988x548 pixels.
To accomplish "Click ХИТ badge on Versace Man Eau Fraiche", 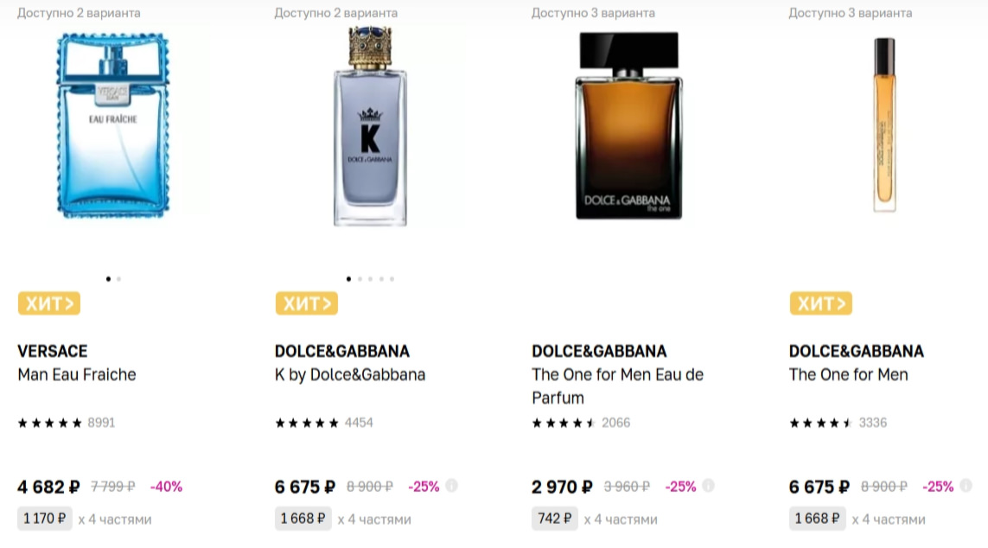I will pyautogui.click(x=49, y=303).
